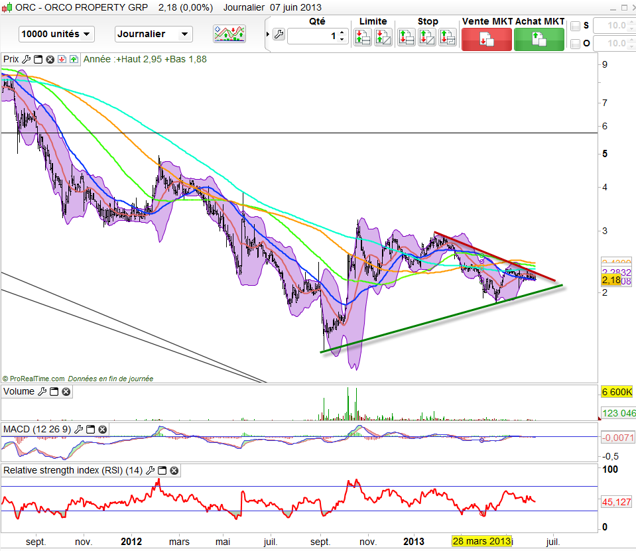Enable the S checkbox
This screenshot has width=636, height=551.
coord(576,26)
